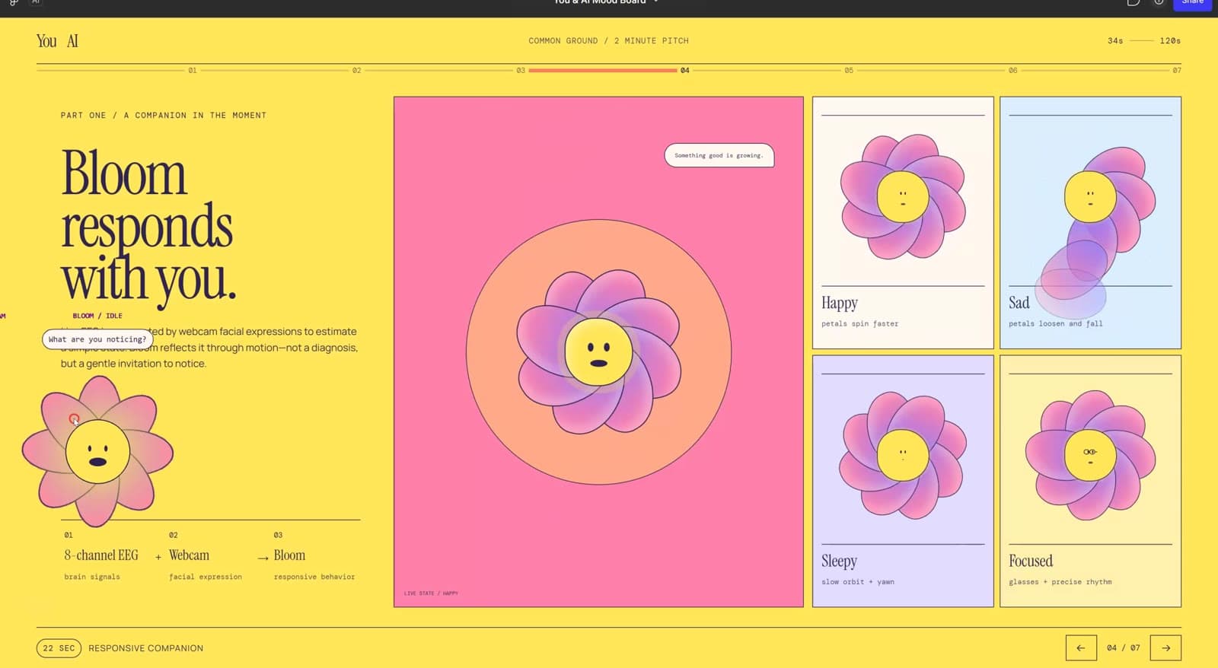Click the 'You AI' logo
Image resolution: width=1218 pixels, height=668 pixels.
click(x=57, y=41)
